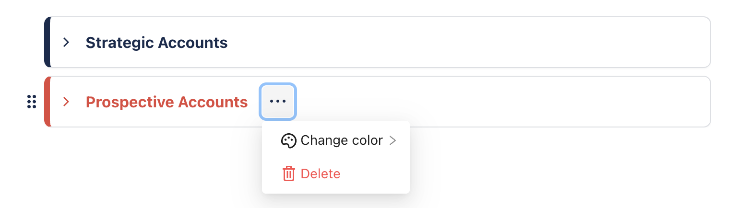Select the Change color menu entry
738x208 pixels.
click(x=341, y=140)
